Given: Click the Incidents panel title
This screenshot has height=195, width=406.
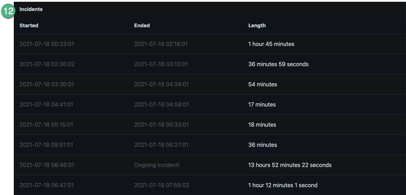Looking at the screenshot, I should [x=31, y=9].
